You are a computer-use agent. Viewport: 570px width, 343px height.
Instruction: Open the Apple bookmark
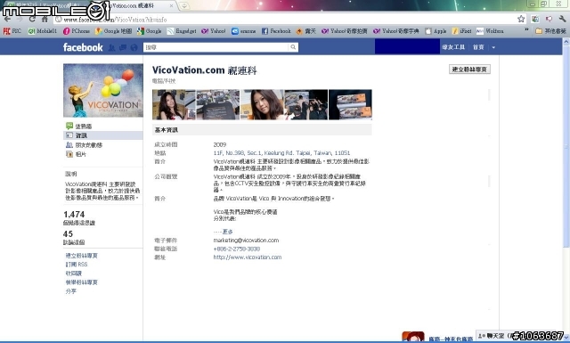click(436, 31)
